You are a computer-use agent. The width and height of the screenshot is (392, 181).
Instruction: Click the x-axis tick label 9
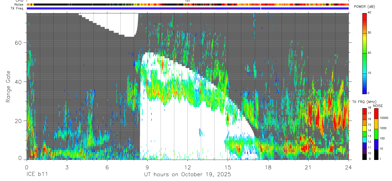click(147, 167)
